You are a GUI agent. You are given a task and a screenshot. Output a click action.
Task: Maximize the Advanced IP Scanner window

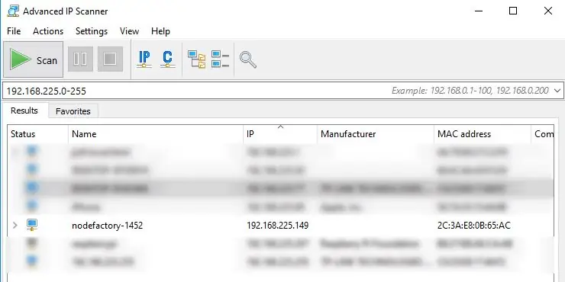click(513, 11)
